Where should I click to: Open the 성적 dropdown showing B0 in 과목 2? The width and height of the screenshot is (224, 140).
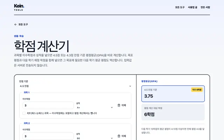pyautogui.click(x=94, y=138)
